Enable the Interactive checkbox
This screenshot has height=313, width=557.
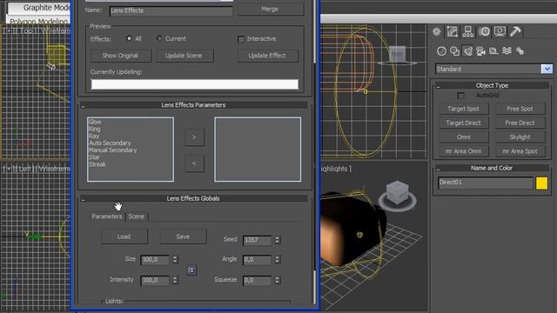241,39
